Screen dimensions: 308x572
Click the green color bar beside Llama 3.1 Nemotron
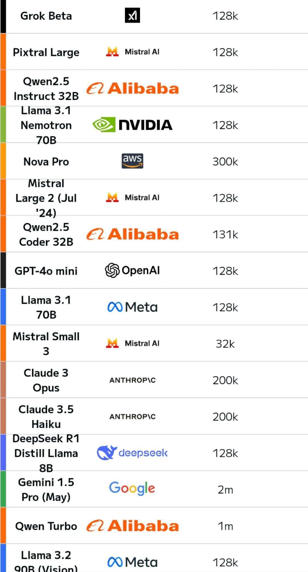click(x=3, y=124)
